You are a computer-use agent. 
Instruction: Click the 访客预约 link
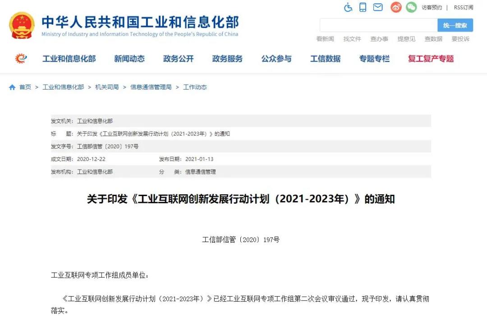click(432, 8)
